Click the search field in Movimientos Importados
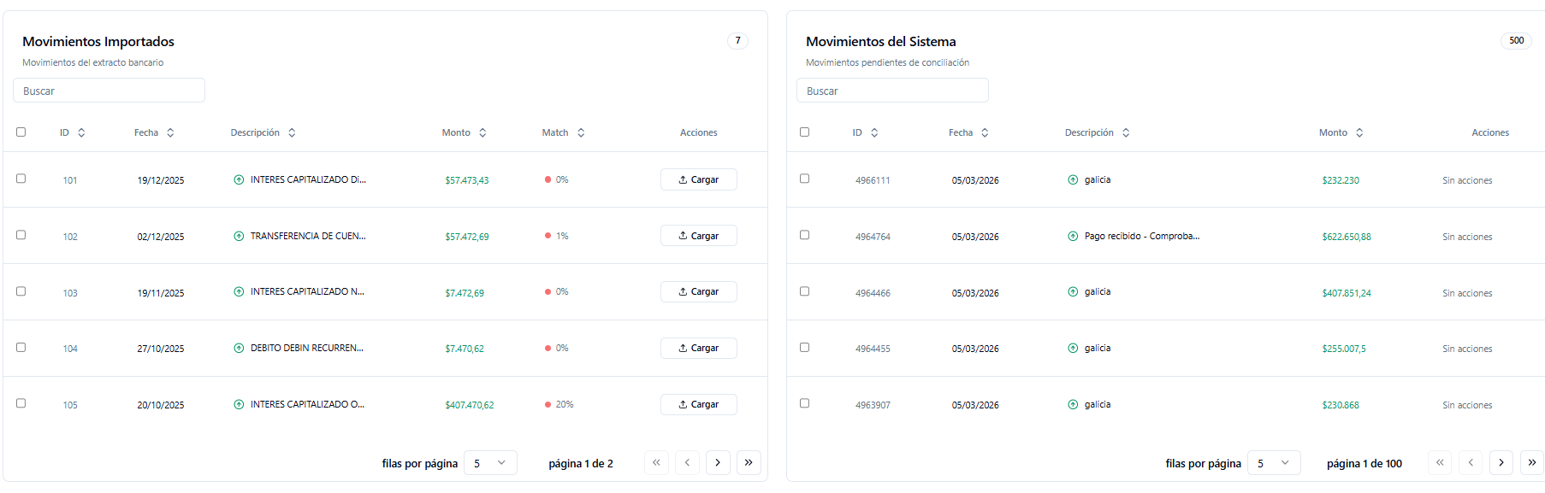This screenshot has height=493, width=1545. [109, 91]
